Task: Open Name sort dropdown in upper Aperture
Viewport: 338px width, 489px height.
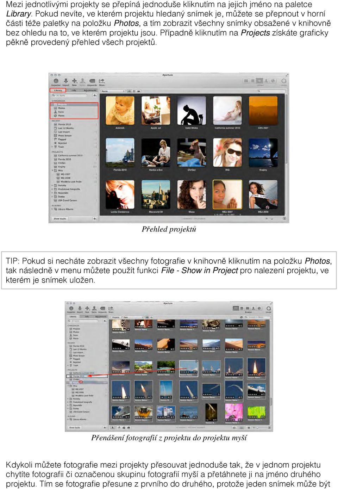Action: 113,91
